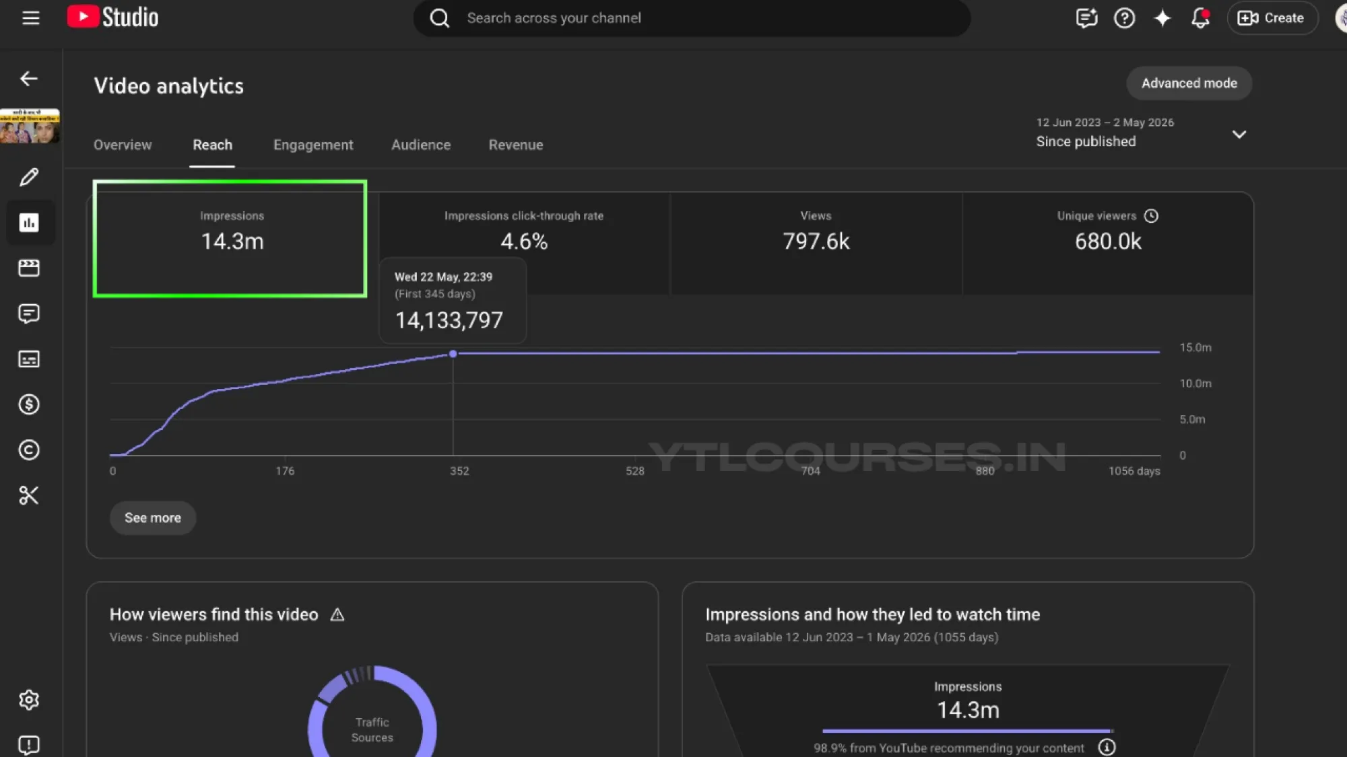Image resolution: width=1347 pixels, height=757 pixels.
Task: Go back using the left arrow
Action: click(x=29, y=79)
